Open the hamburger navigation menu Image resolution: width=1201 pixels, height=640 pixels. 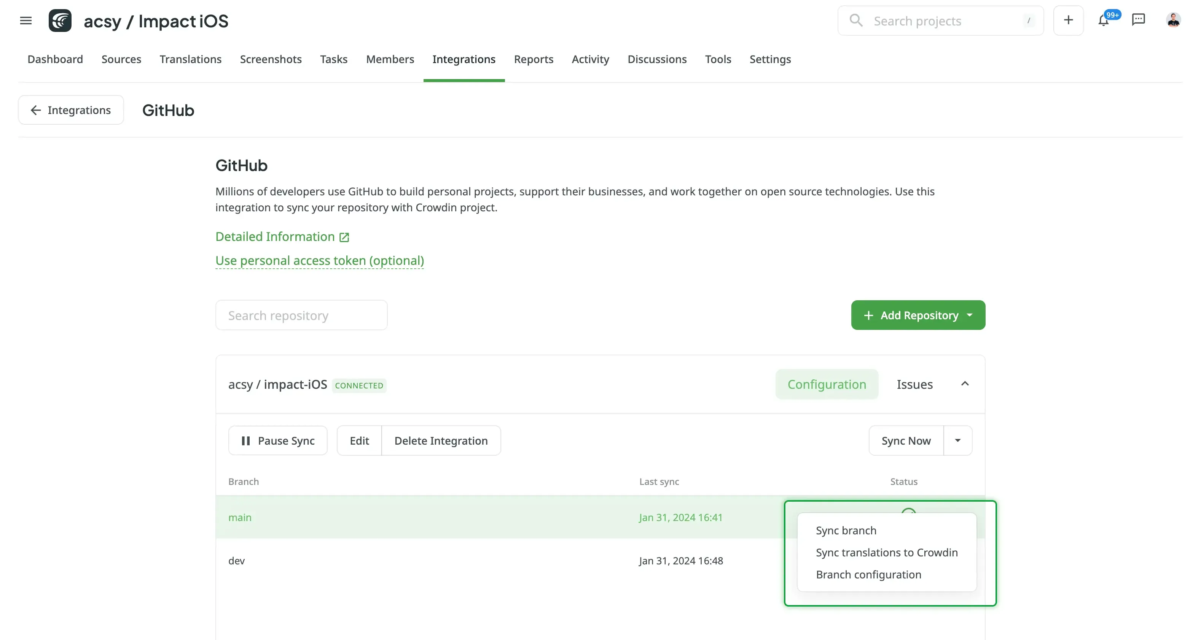[x=25, y=21]
